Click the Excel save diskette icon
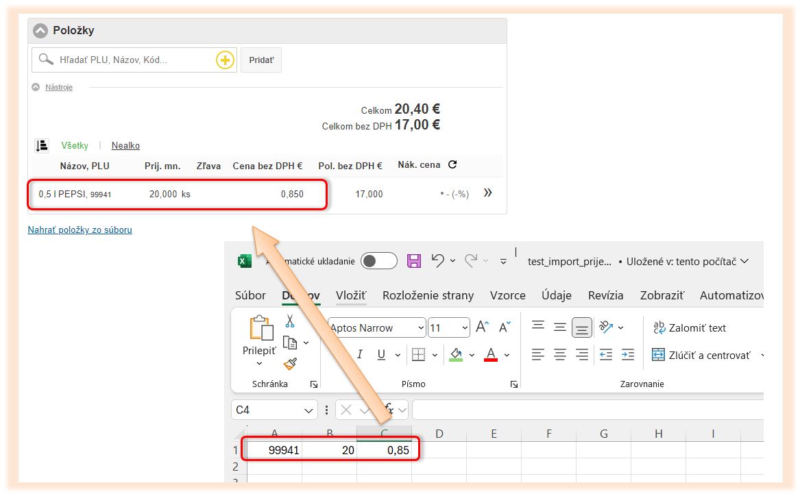The height and width of the screenshot is (496, 800). click(414, 261)
